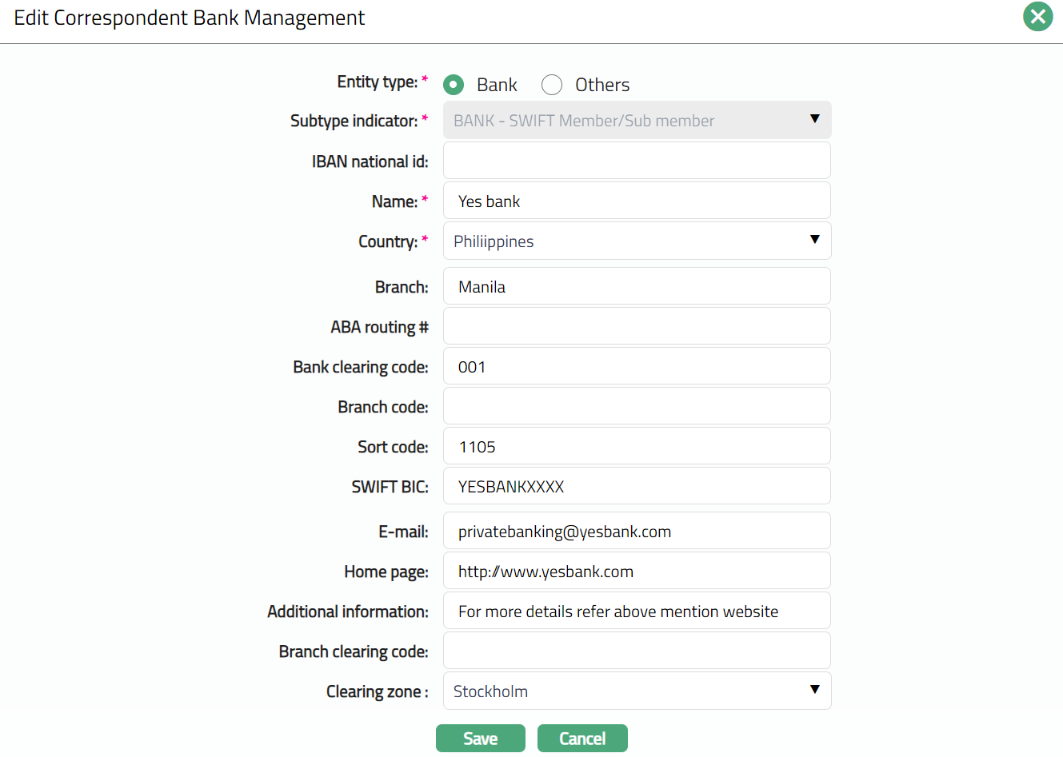Edit the E-mail address field

637,532
